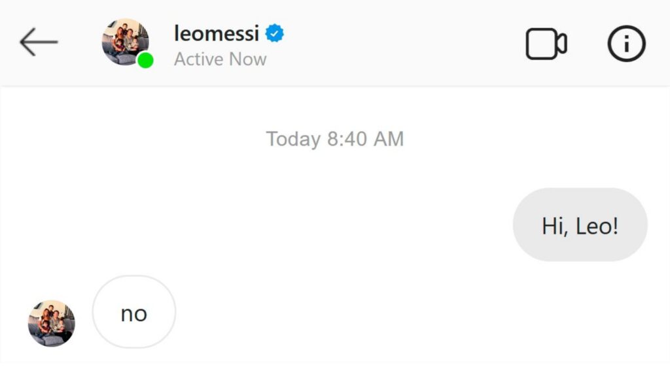Viewport: 670px width, 376px height.
Task: Open the conversation info icon
Action: coord(626,44)
